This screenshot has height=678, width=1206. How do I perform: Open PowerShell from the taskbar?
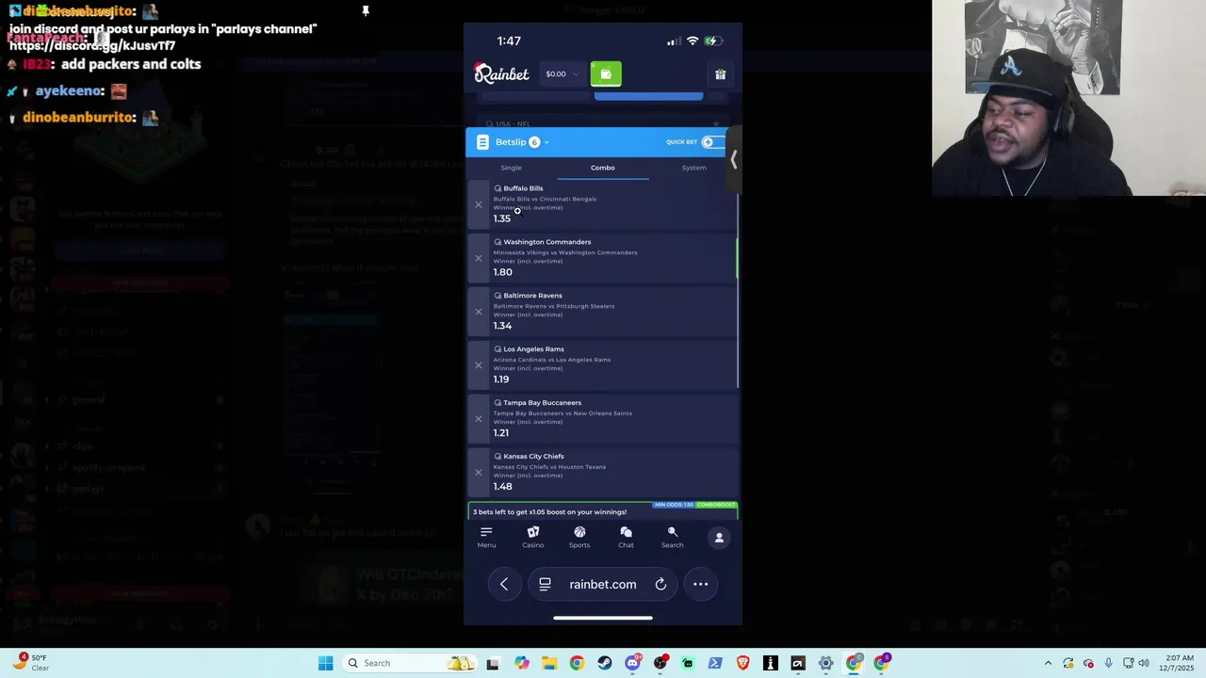pyautogui.click(x=715, y=663)
